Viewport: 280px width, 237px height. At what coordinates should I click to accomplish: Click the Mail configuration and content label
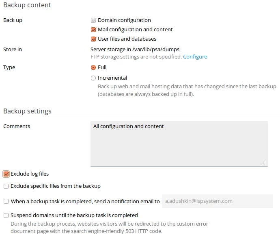tap(135, 30)
